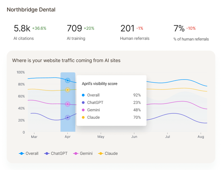Image resolution: width=222 pixels, height=170 pixels.
Task: Select the Mar label on x-axis
Action: click(34, 137)
